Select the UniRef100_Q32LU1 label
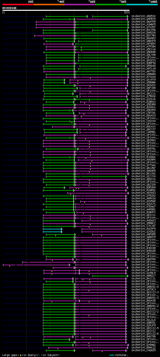 point(143,99)
